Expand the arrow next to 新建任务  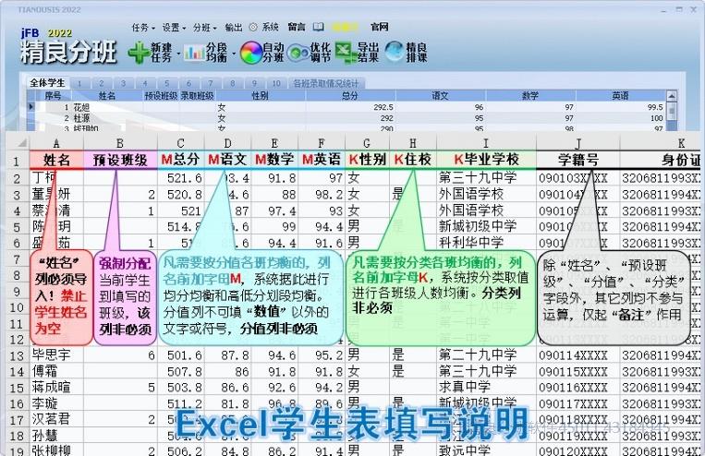pyautogui.click(x=178, y=54)
